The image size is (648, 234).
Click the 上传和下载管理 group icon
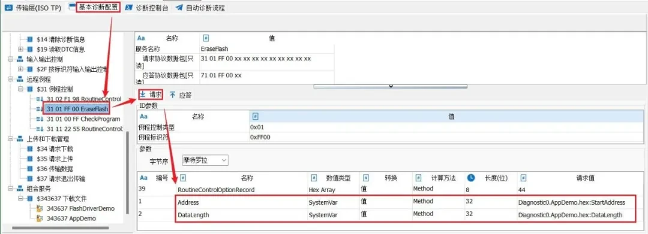click(x=20, y=139)
